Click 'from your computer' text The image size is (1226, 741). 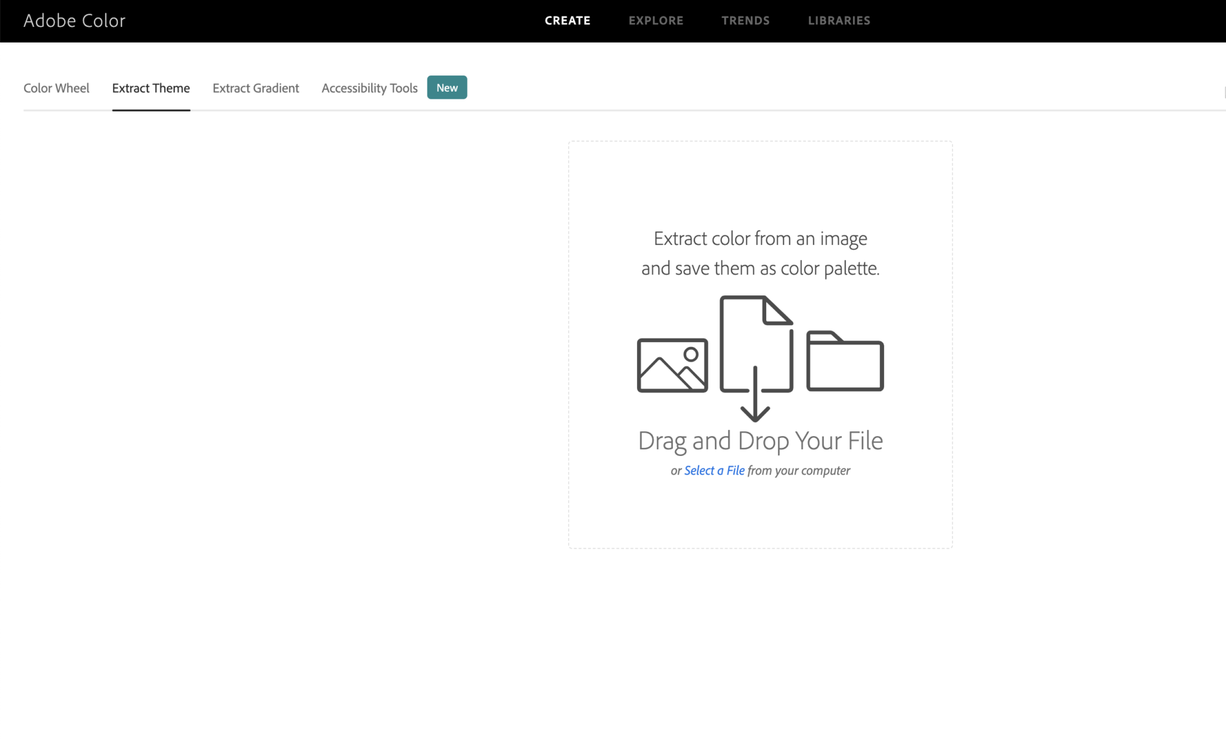799,470
